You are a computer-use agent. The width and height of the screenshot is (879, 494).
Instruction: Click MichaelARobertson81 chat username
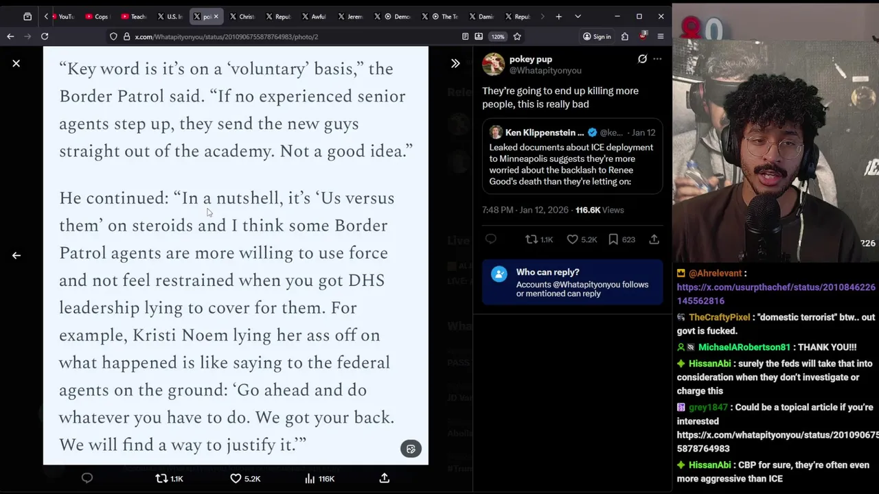tap(744, 347)
